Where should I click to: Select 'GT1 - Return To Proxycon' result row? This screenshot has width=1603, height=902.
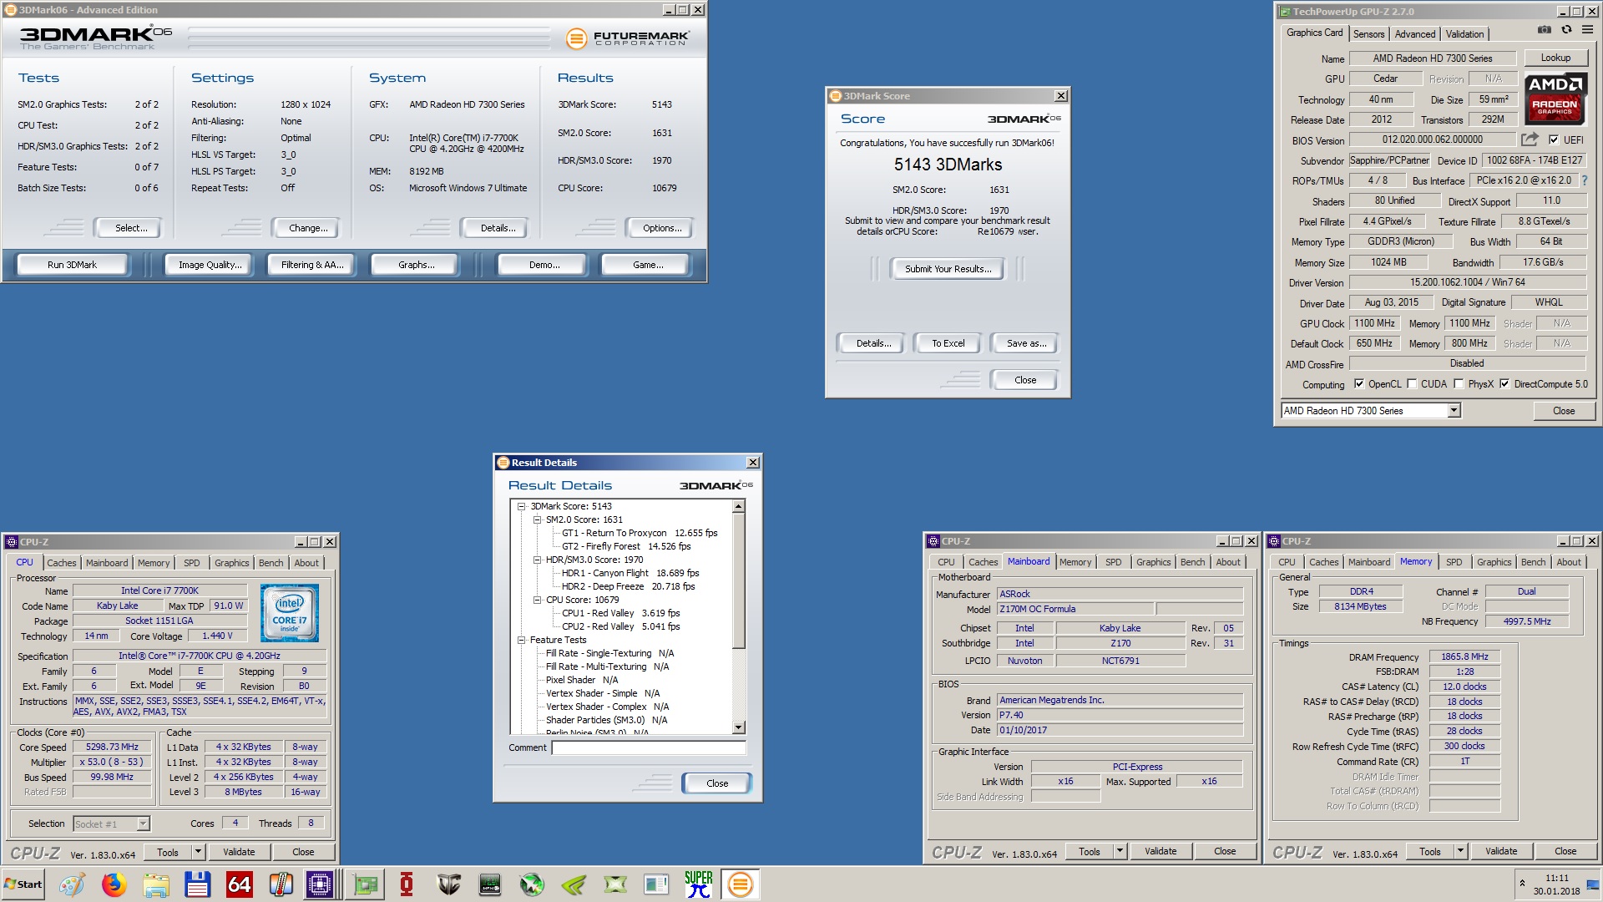coord(640,533)
